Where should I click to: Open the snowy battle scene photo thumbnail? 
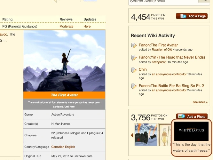coord(146,135)
